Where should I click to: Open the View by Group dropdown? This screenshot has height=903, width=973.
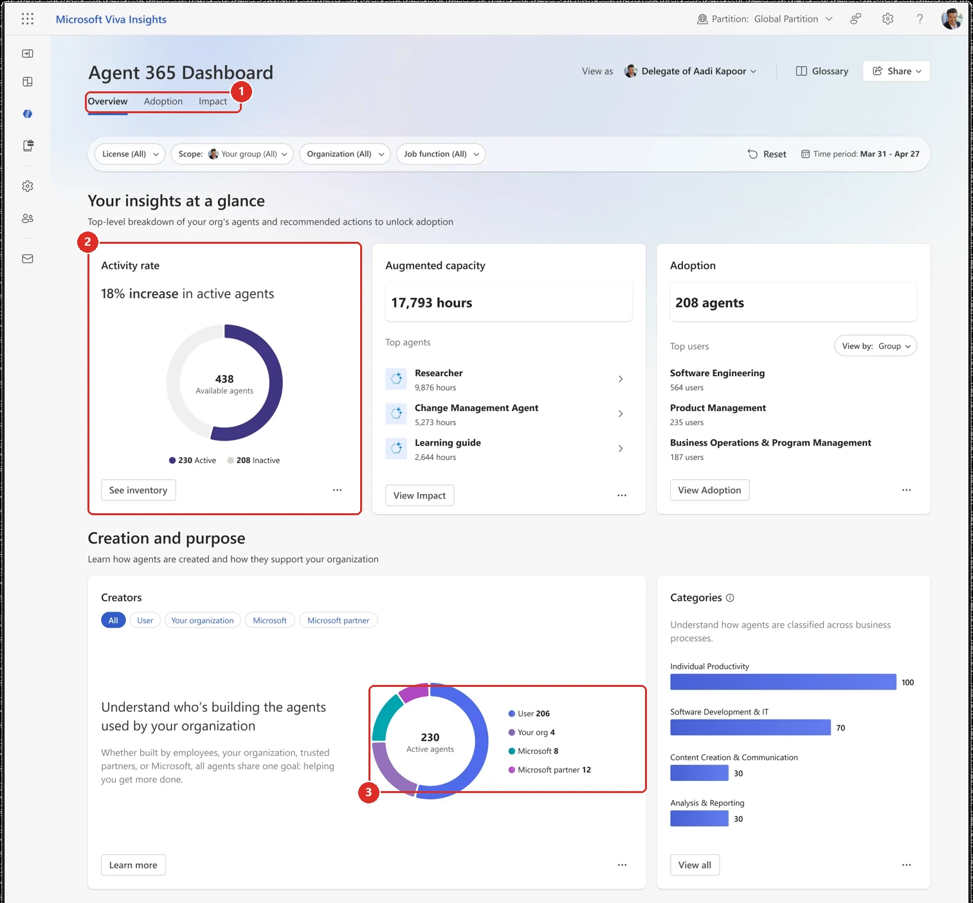tap(876, 346)
